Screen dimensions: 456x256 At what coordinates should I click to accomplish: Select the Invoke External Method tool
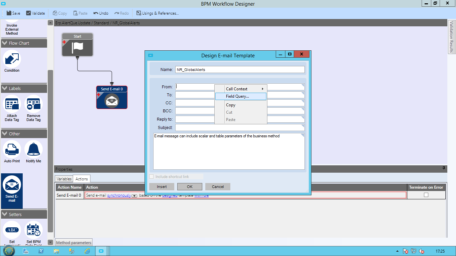[x=12, y=25]
